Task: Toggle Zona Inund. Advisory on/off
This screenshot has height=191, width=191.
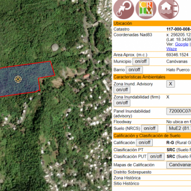Action: (122, 90)
